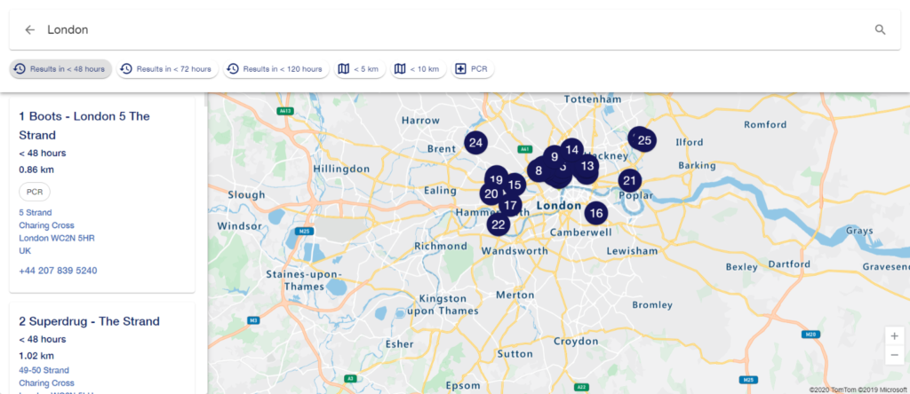Select map marker number 24
Screen dimensions: 910x394
point(476,143)
